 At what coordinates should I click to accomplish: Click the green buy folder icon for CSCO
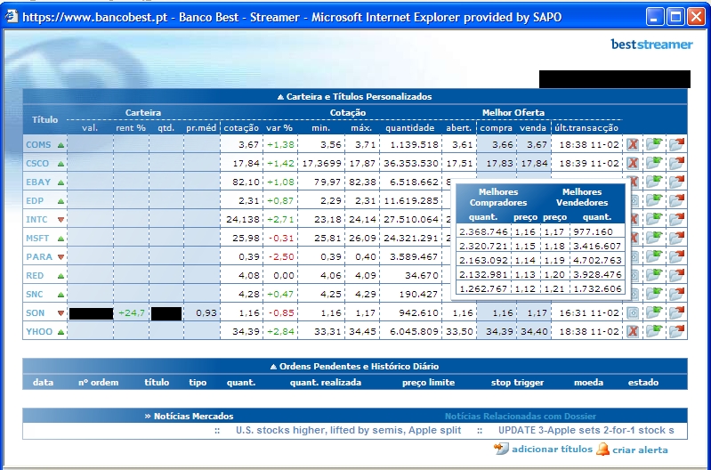click(x=654, y=162)
